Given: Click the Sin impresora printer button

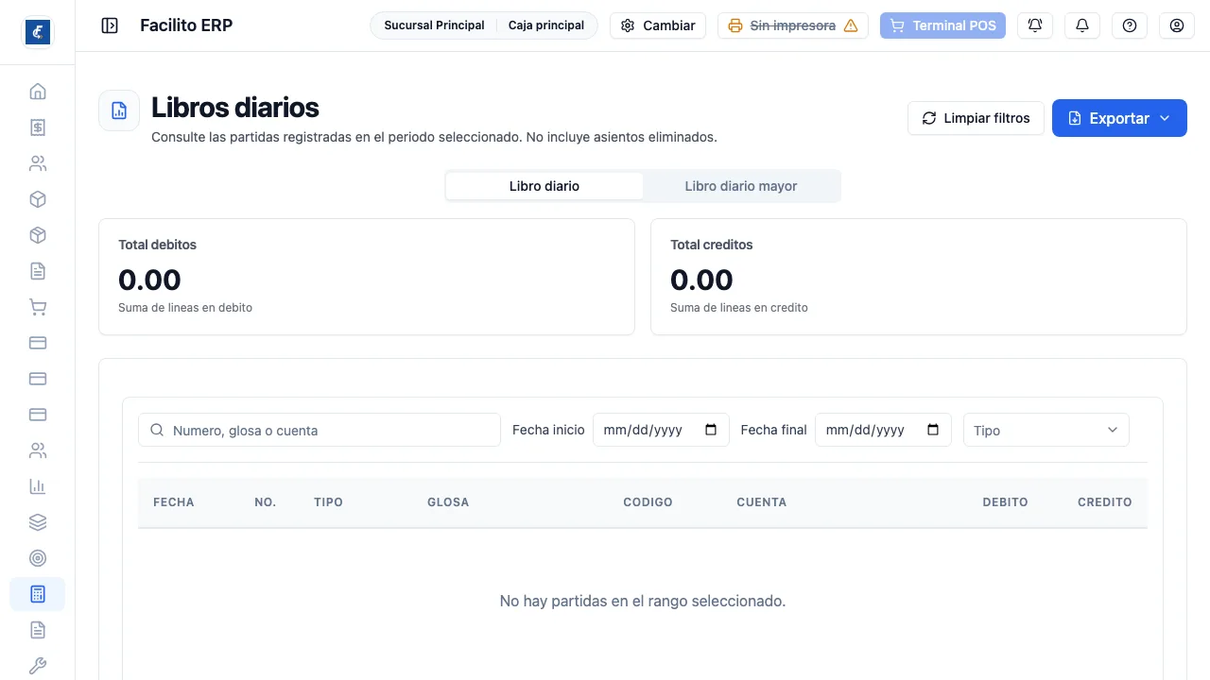Looking at the screenshot, I should [793, 25].
